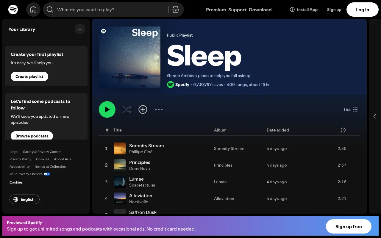Open Notice at Collection link
This screenshot has width=381, height=238.
[x=50, y=167]
